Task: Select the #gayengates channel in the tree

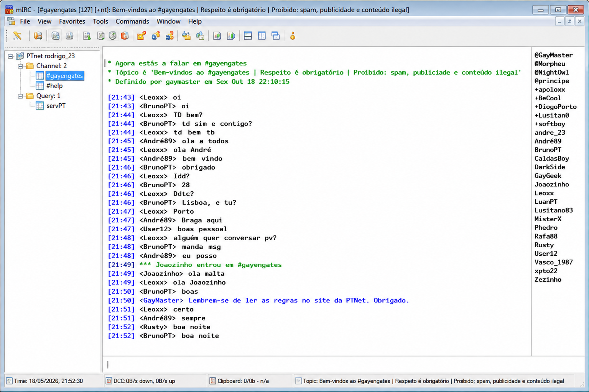Action: point(64,76)
